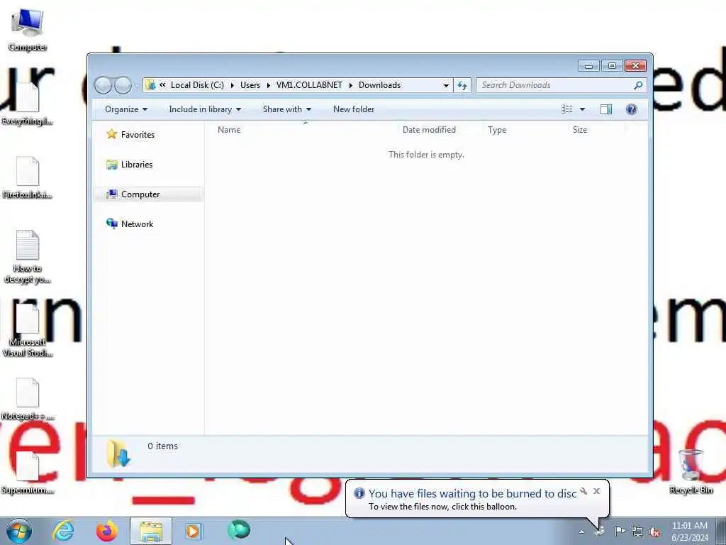
Task: Click the Downloads breadcrumb
Action: [x=380, y=85]
